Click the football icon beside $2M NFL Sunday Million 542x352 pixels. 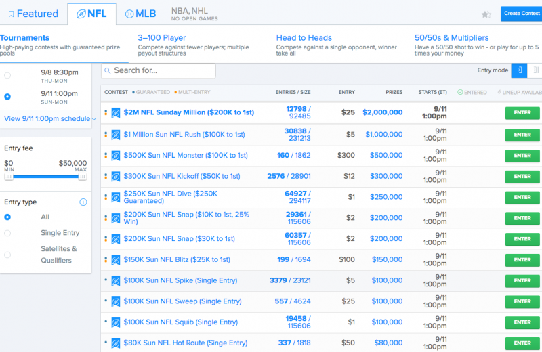pos(116,113)
